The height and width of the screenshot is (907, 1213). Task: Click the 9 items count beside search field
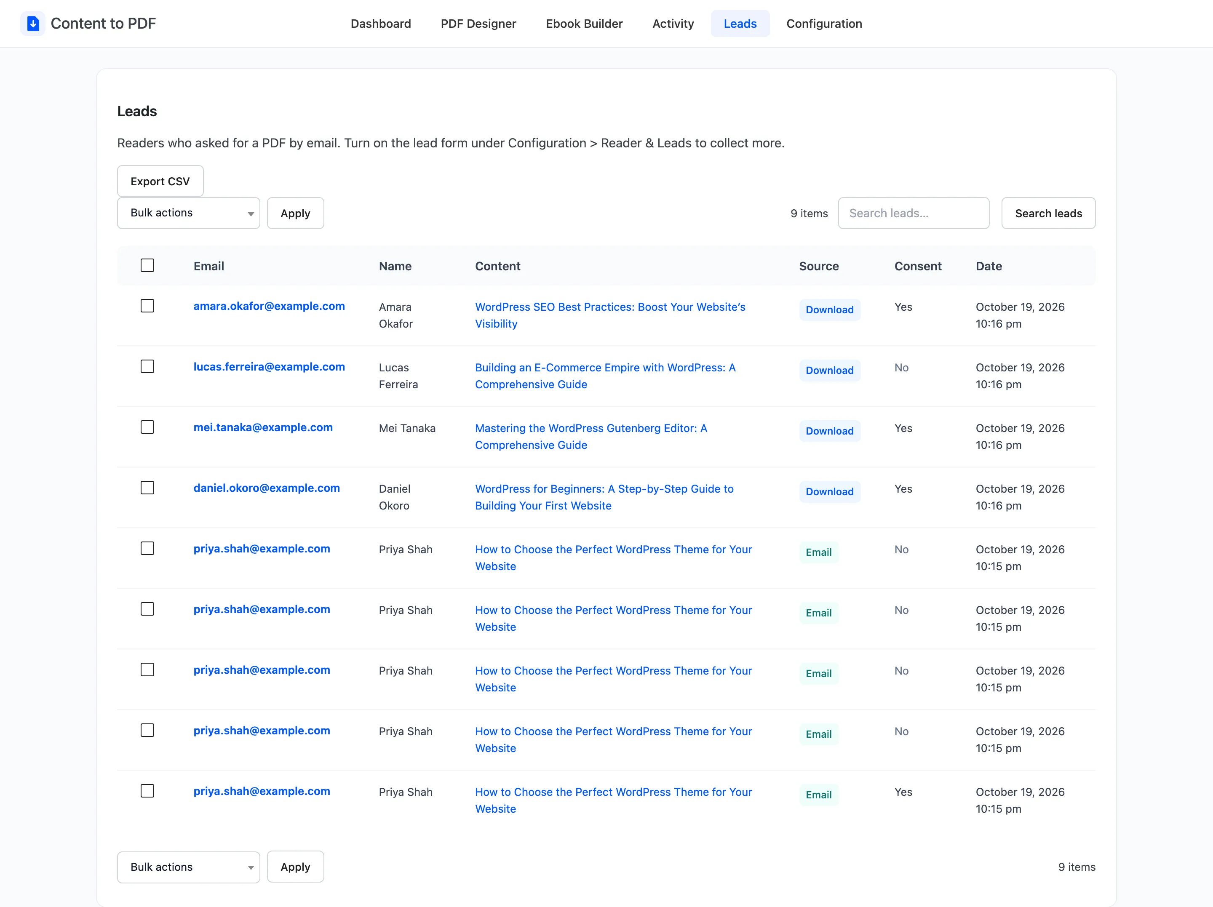(809, 213)
